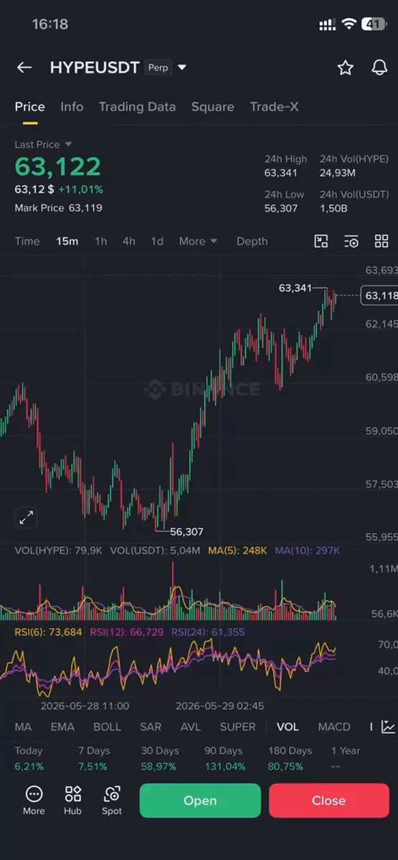
Task: Select the 1d timeframe
Action: 157,242
